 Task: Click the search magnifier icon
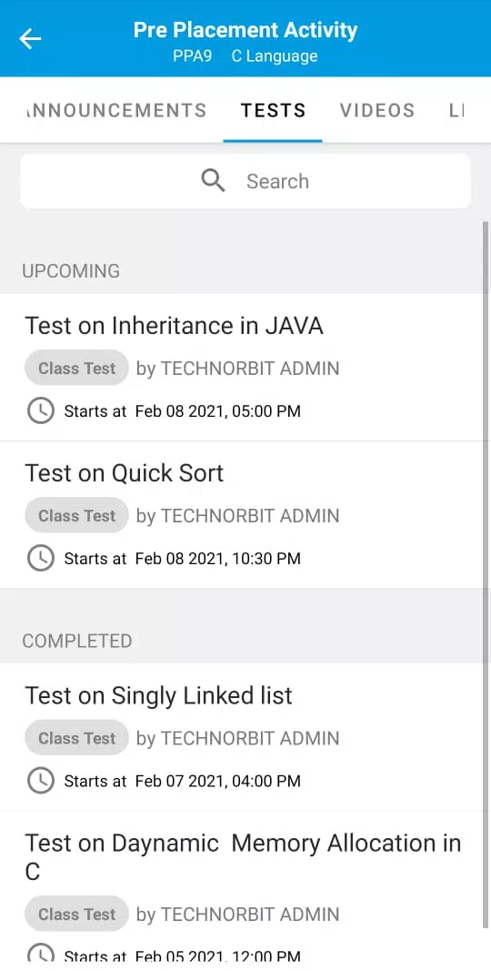[213, 181]
